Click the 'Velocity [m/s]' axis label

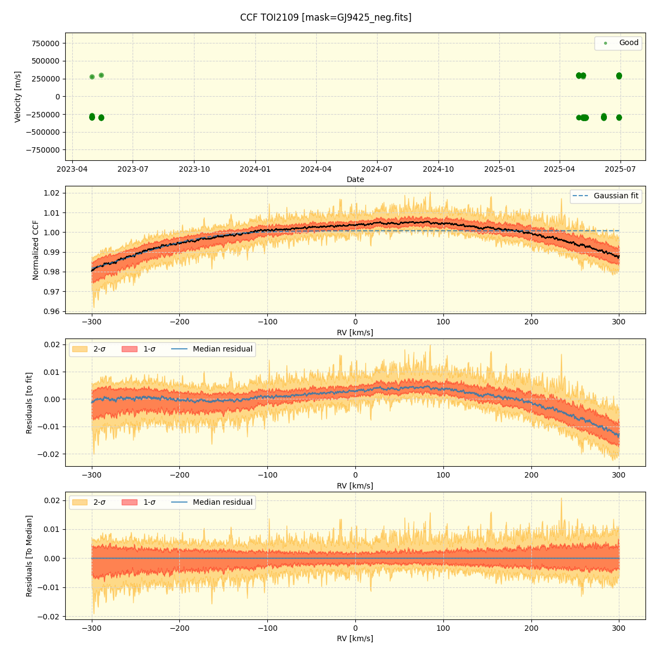pos(18,97)
